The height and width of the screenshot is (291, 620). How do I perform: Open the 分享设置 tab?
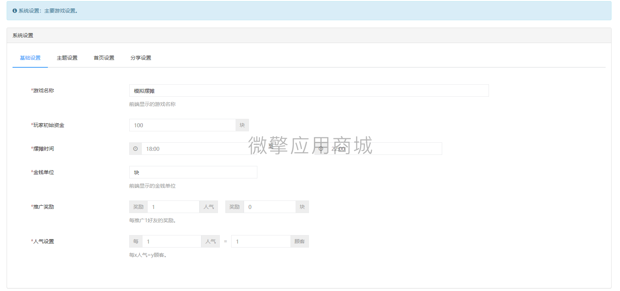coord(141,58)
